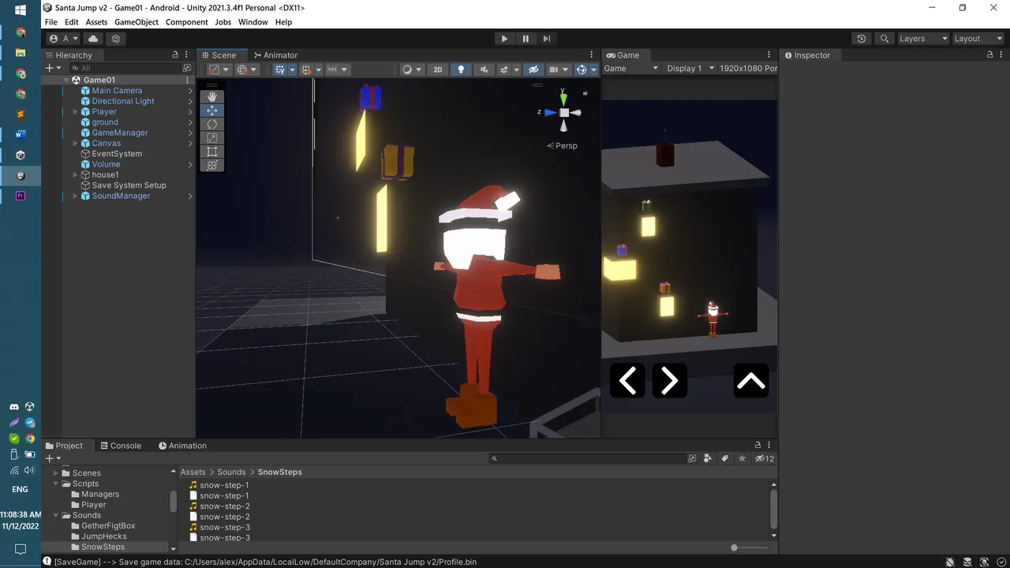
Task: Open the Undo History button
Action: [x=862, y=39]
